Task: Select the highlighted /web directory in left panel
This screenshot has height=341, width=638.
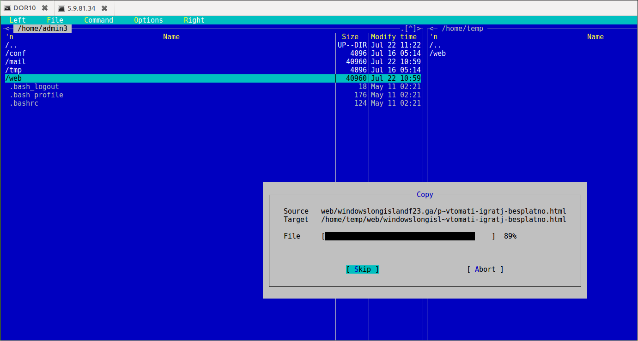Action: (x=213, y=78)
